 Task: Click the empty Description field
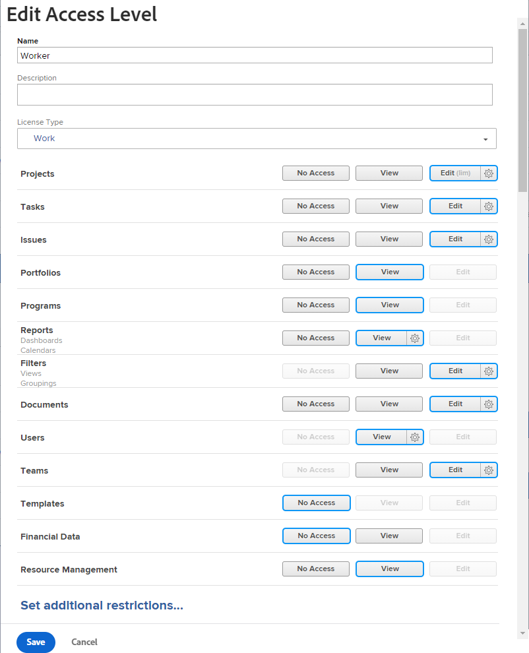pyautogui.click(x=255, y=94)
